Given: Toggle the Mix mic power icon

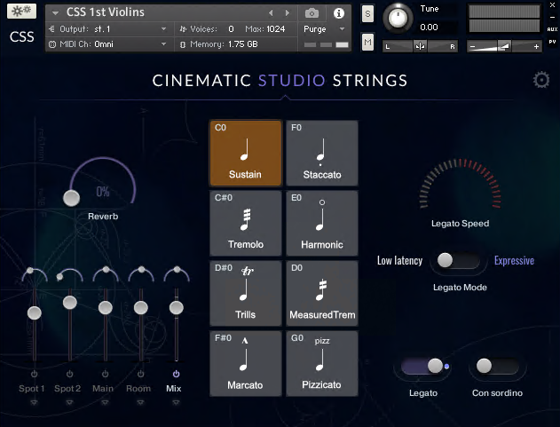Looking at the screenshot, I should click(176, 374).
